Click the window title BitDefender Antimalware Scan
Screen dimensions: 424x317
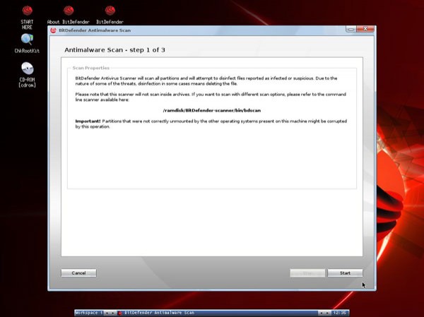coord(95,30)
